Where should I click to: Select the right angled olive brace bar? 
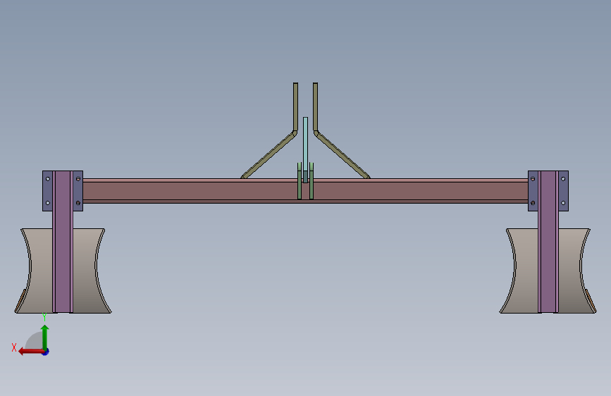(342, 155)
